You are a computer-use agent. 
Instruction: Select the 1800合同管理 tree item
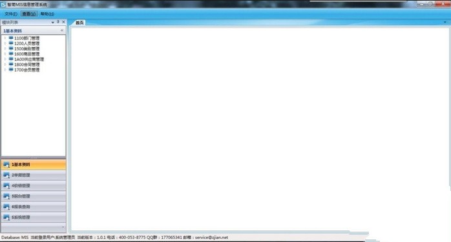click(x=26, y=65)
